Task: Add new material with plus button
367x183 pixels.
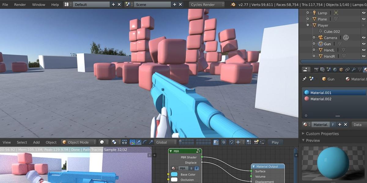Action: pos(339,124)
